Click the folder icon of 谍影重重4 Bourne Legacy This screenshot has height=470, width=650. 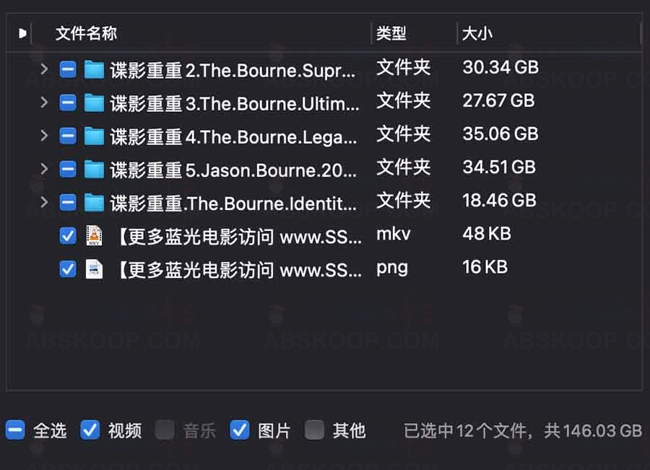pos(94,136)
